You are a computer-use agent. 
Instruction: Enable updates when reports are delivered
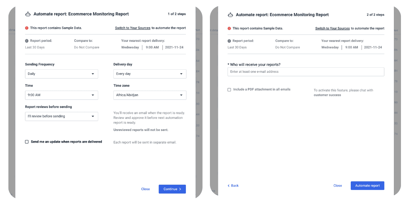tap(27, 142)
